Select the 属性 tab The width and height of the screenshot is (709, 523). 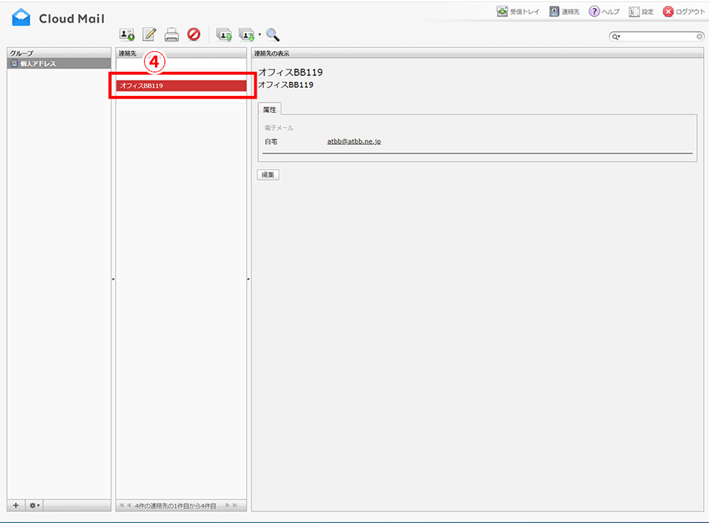pyautogui.click(x=269, y=109)
